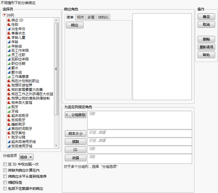Click the icon beside 现职位年限
218x193 pixels.
9,59
